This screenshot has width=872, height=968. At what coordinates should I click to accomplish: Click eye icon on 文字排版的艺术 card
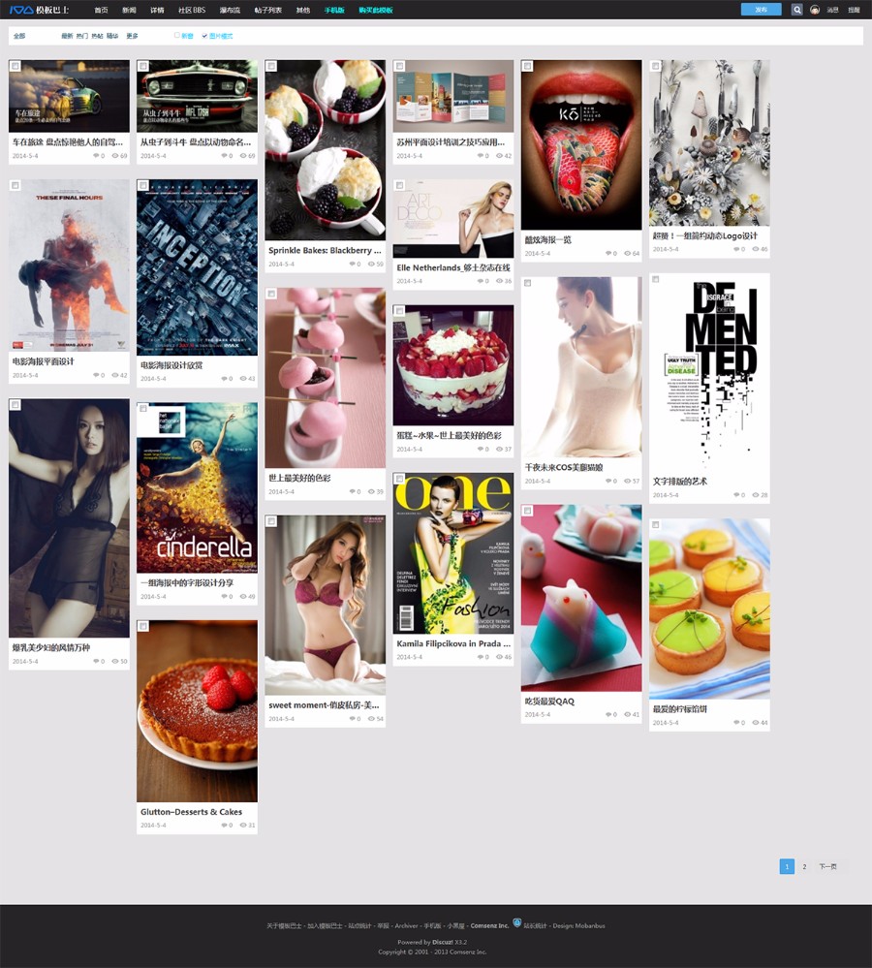pyautogui.click(x=756, y=495)
